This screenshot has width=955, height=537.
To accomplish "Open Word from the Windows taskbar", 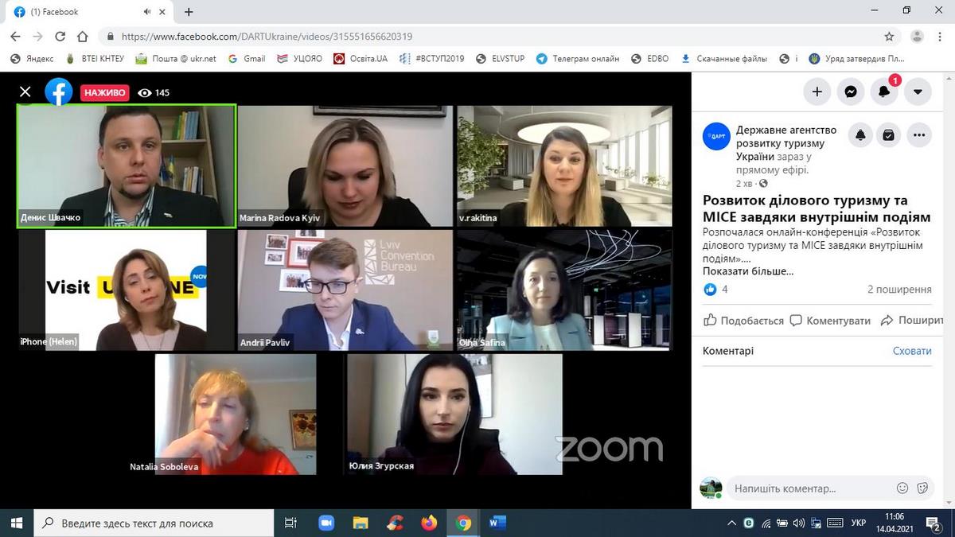I will [x=497, y=523].
